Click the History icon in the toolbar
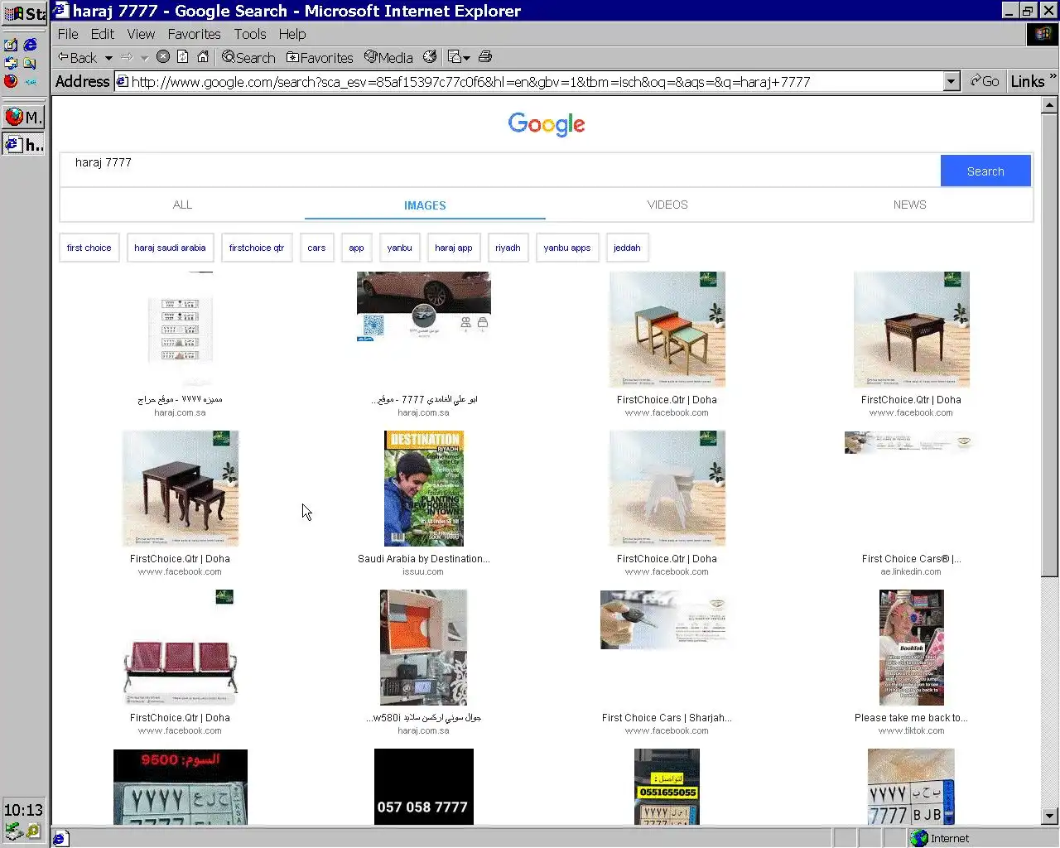Screen dimensions: 1060x848 tap(430, 56)
